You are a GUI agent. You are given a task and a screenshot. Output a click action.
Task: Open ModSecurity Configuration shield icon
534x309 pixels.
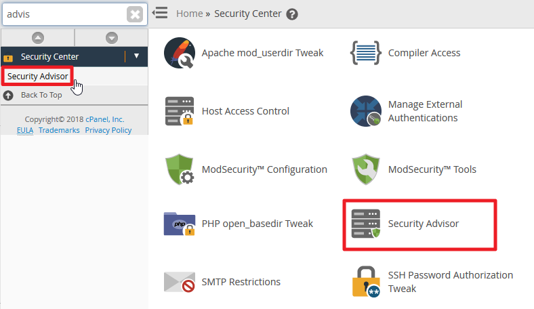tap(180, 169)
